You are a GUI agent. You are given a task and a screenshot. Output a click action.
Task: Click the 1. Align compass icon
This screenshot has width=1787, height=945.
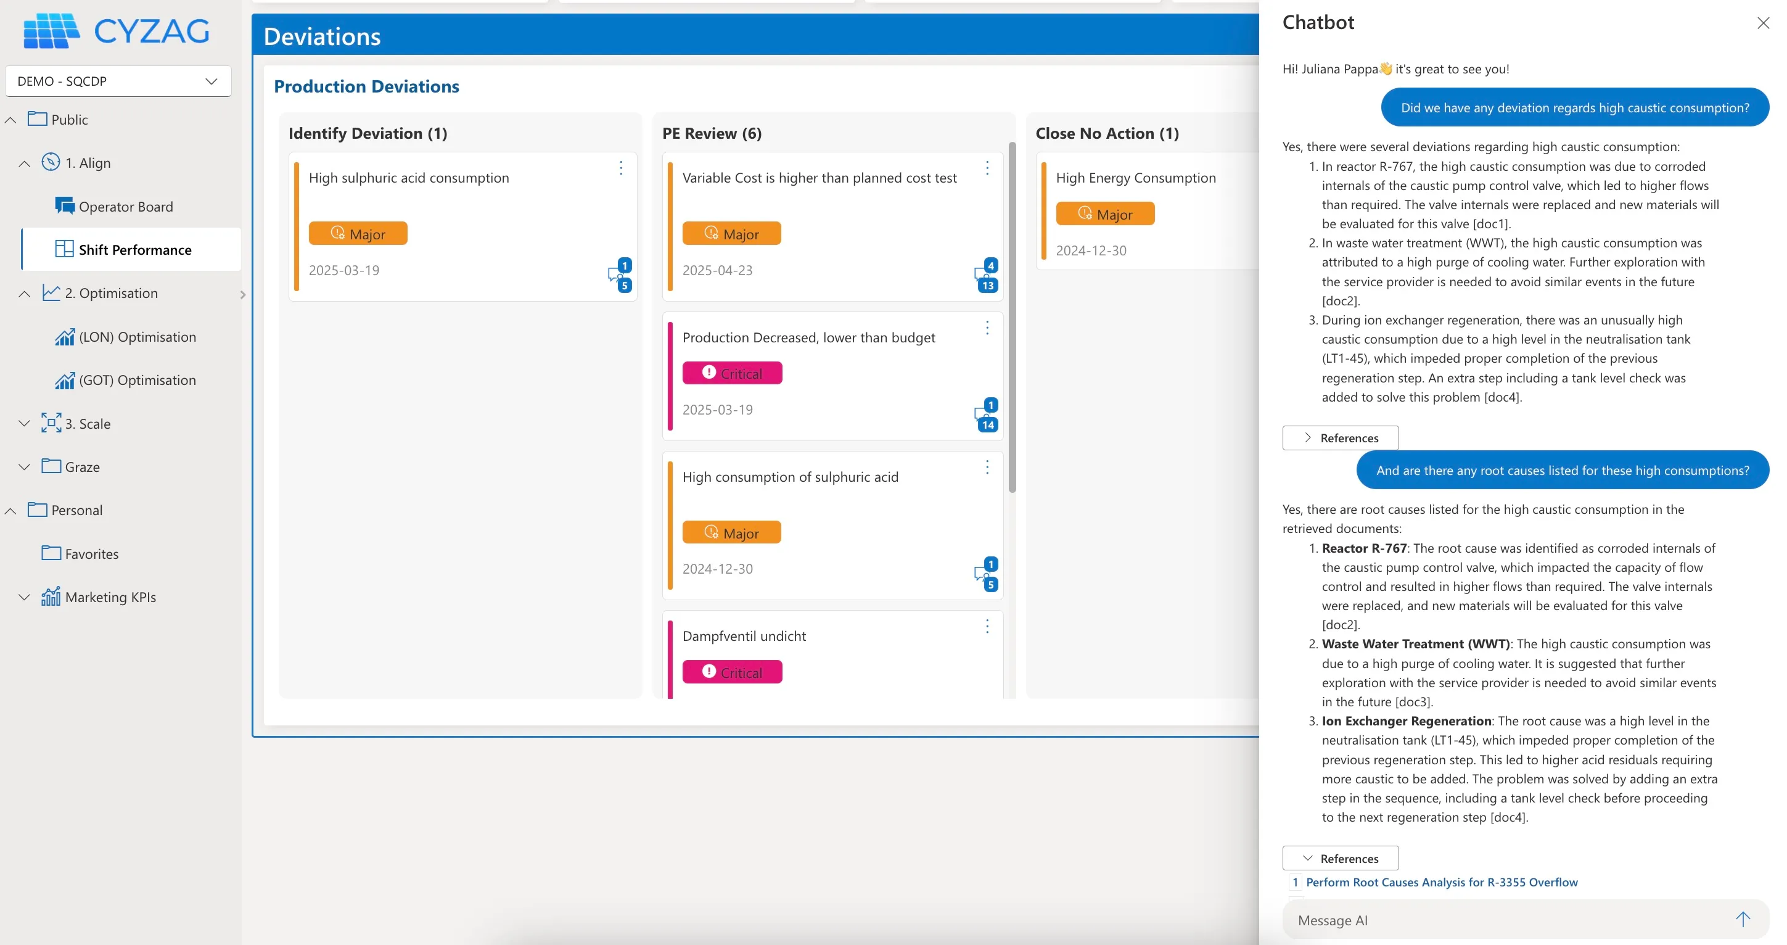tap(51, 162)
